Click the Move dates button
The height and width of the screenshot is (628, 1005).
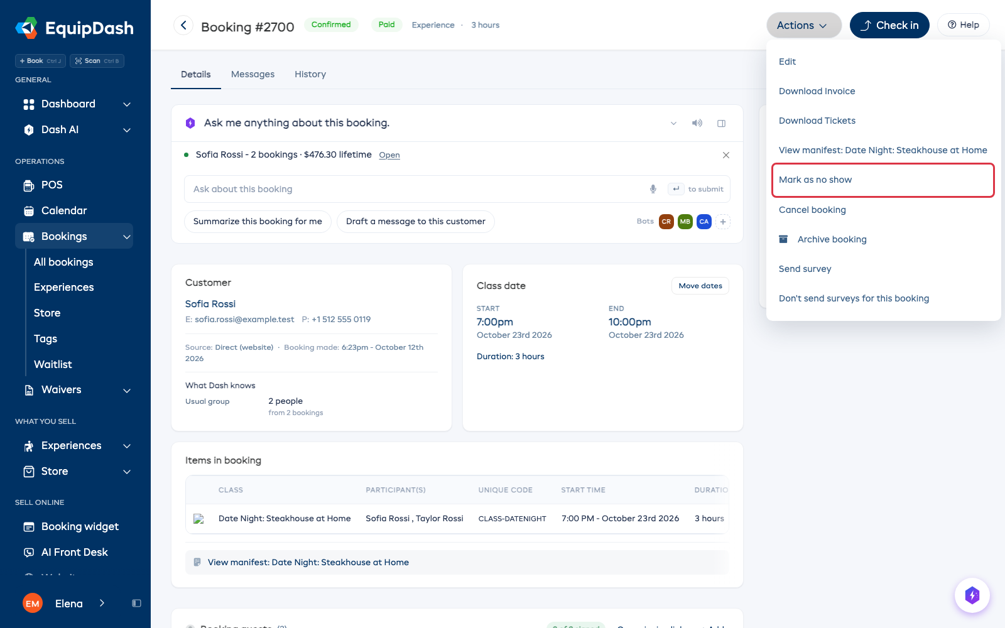pos(700,286)
